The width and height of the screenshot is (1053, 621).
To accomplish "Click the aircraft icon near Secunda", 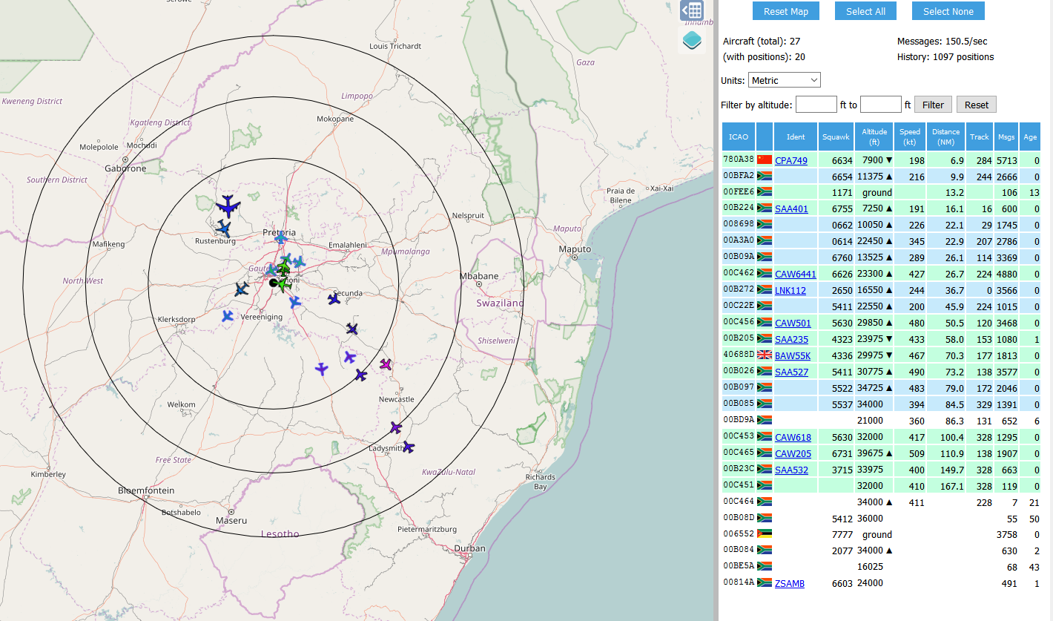I will coord(334,299).
